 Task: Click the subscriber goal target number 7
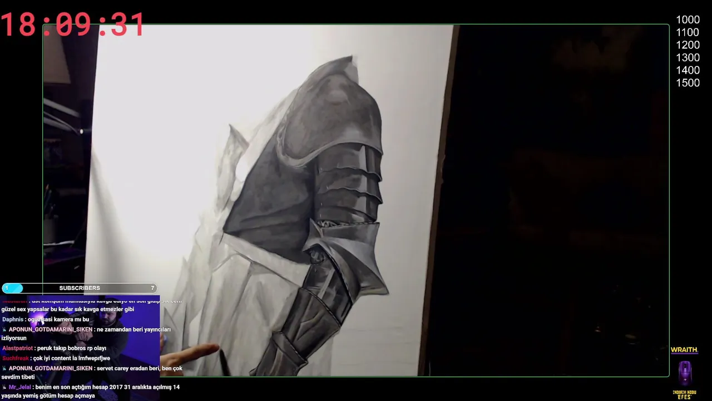[152, 288]
